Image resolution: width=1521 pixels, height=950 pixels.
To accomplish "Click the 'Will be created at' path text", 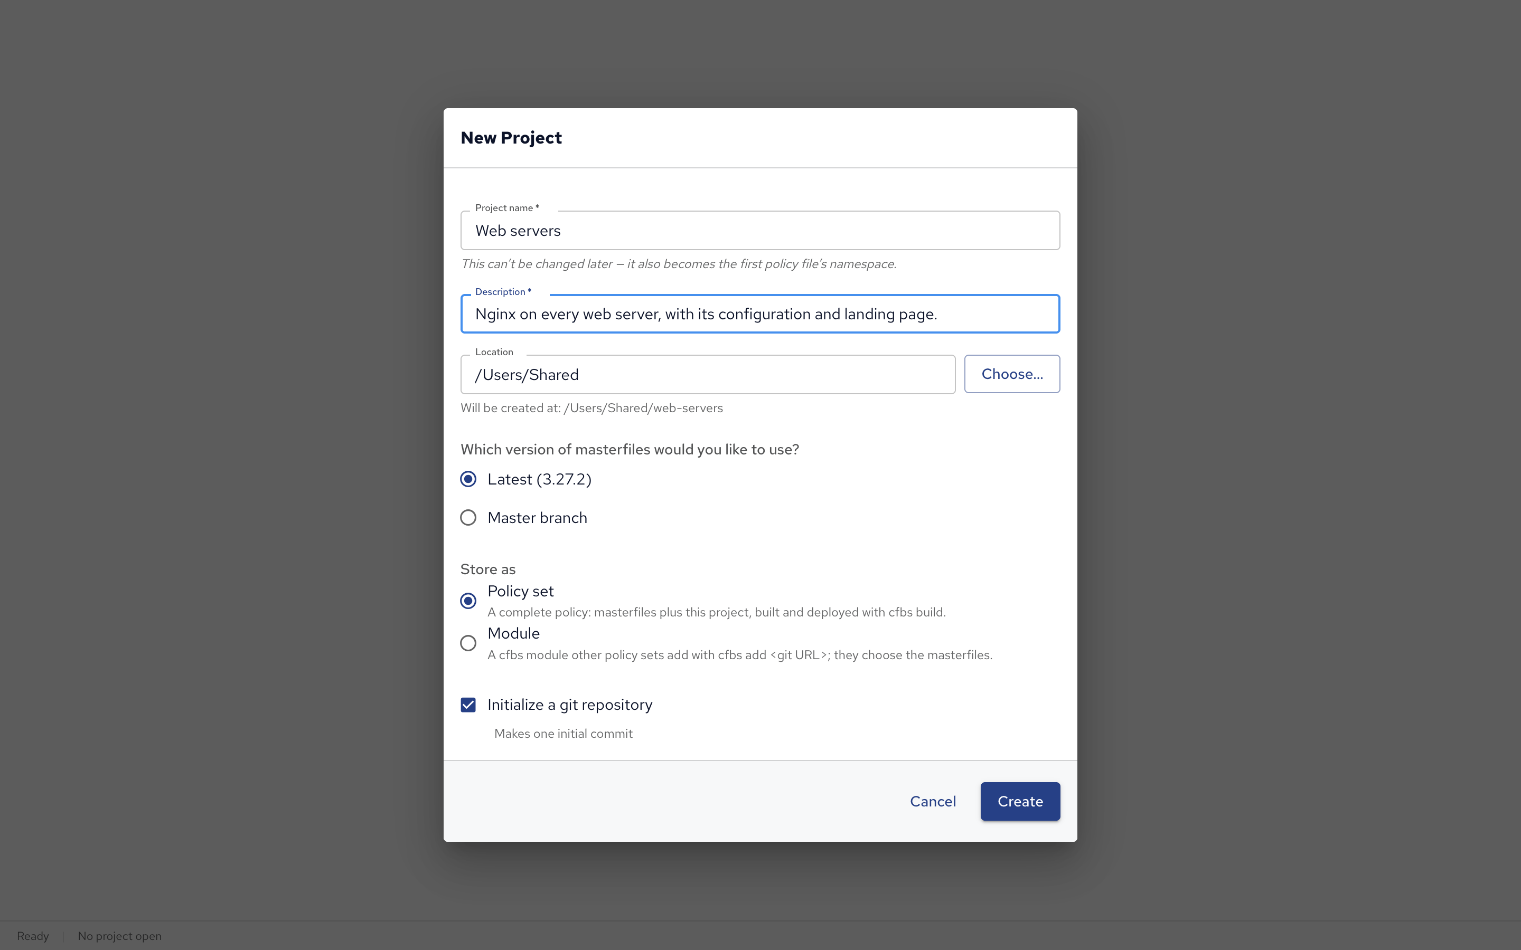I will pyautogui.click(x=591, y=408).
